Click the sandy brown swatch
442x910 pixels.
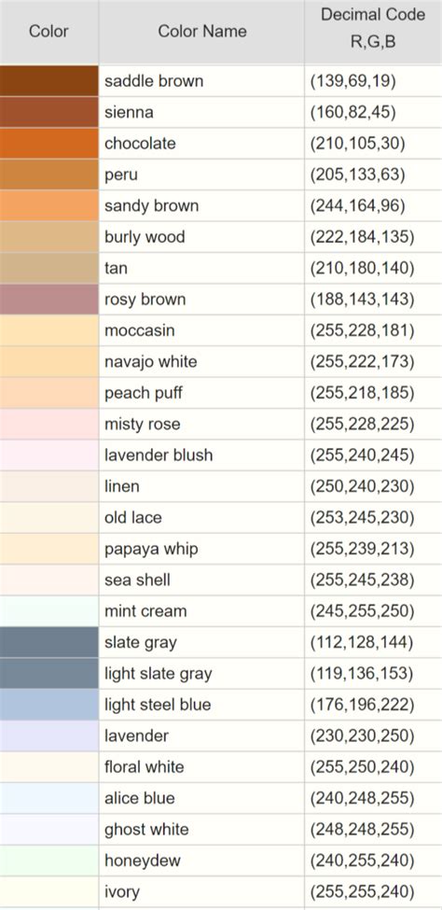point(48,205)
